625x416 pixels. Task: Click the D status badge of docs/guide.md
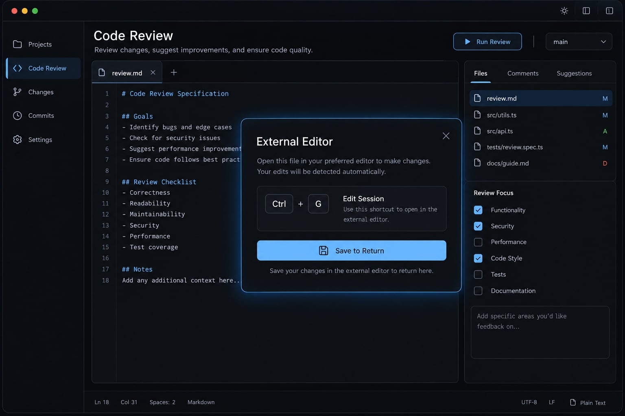pos(605,163)
